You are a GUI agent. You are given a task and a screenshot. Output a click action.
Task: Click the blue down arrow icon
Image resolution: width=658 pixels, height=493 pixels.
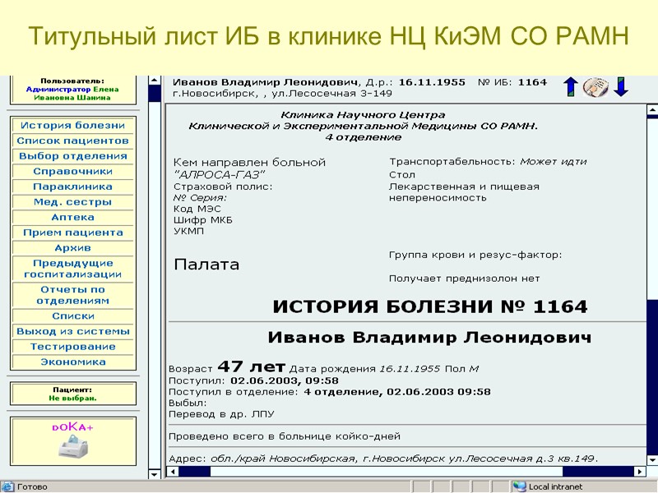click(x=621, y=87)
